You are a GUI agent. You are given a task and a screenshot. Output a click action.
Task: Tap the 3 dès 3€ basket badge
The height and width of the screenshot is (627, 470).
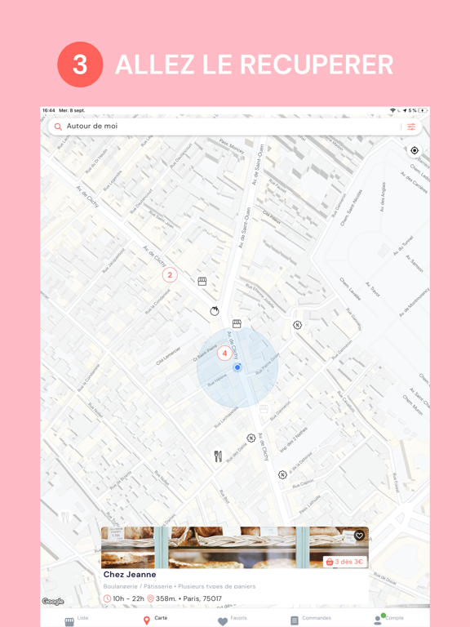click(x=345, y=562)
